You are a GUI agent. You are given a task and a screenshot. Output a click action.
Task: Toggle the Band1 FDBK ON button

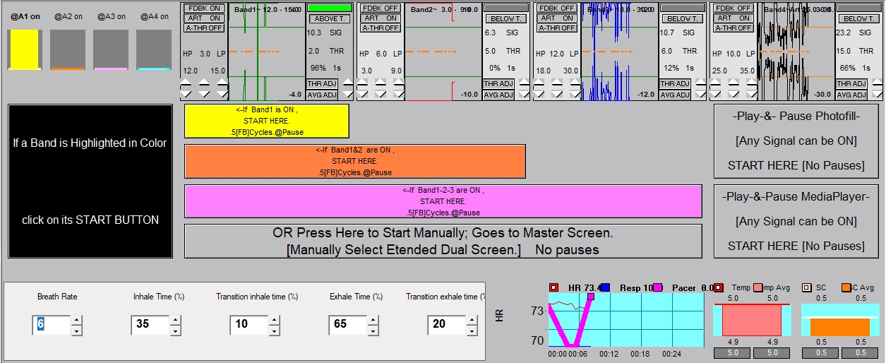[204, 8]
